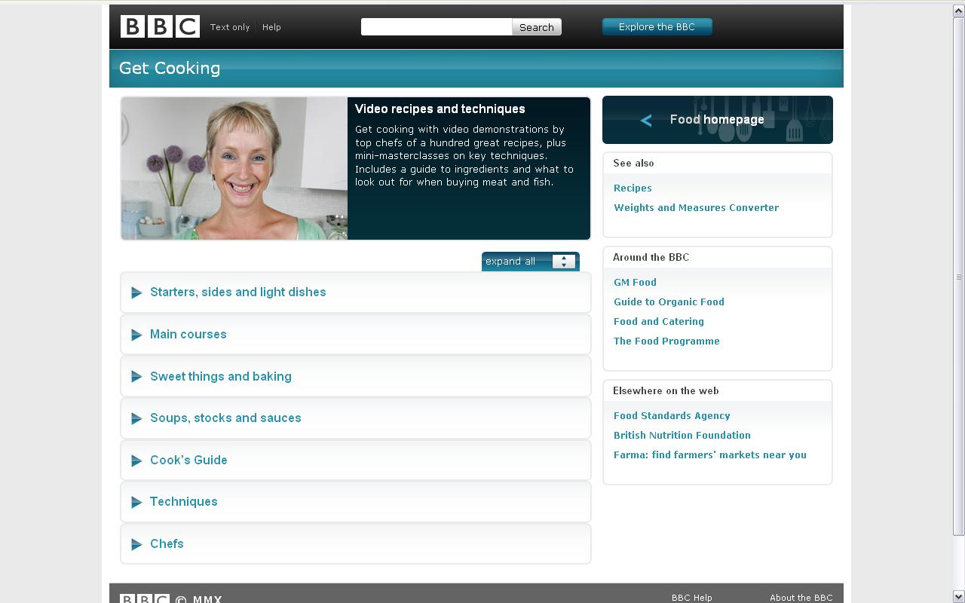
Task: Open The Food Programme link
Action: click(666, 341)
